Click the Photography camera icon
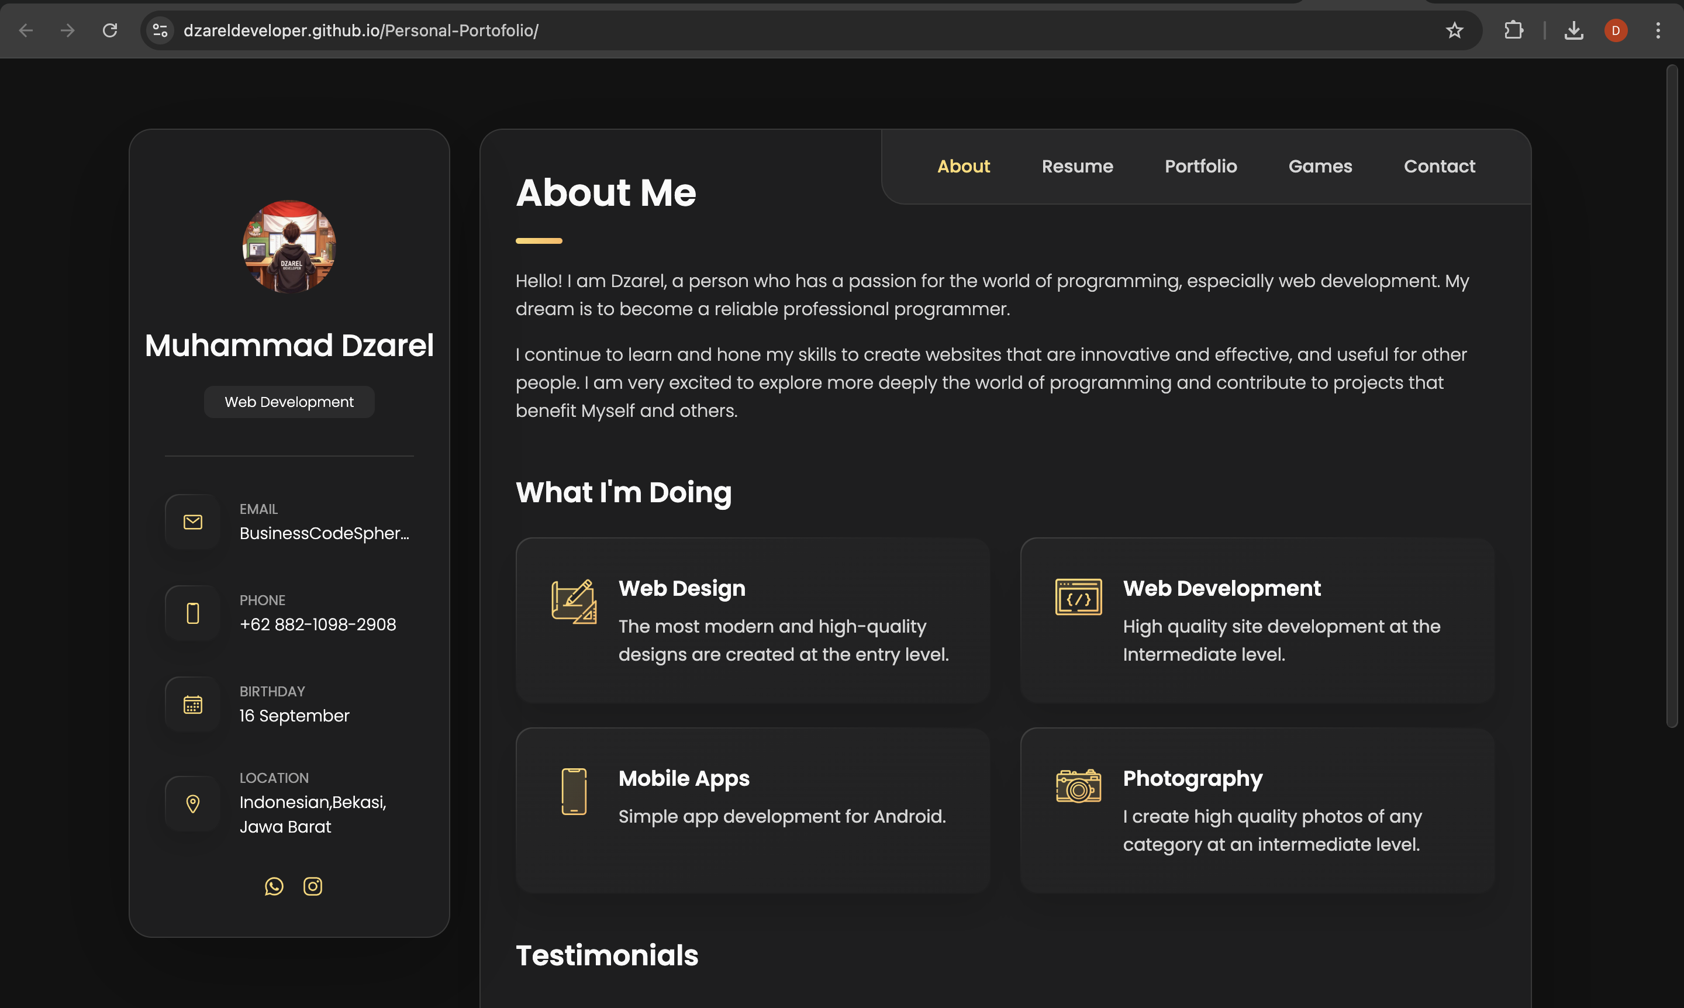Viewport: 1684px width, 1008px height. 1078,786
